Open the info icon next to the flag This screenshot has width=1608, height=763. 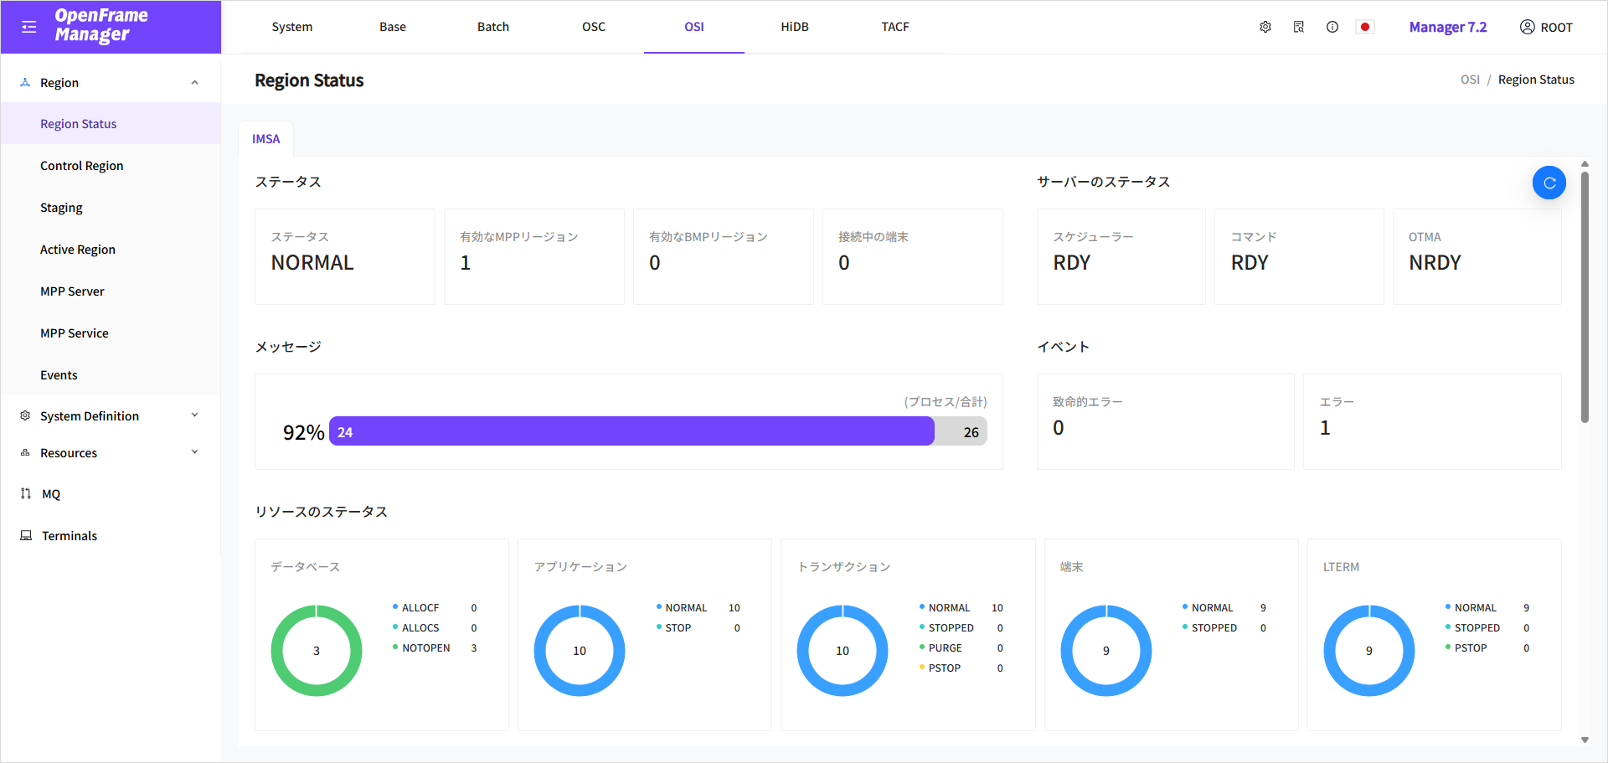(x=1332, y=26)
